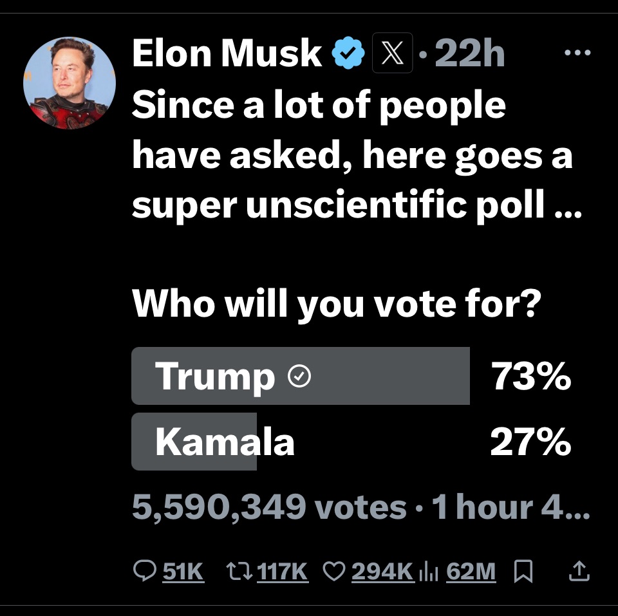Select the Trump poll option
Screen dimensions: 618x616
(x=301, y=376)
